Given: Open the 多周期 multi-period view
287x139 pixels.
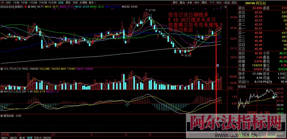Looking at the screenshot, I should (x=83, y=2).
